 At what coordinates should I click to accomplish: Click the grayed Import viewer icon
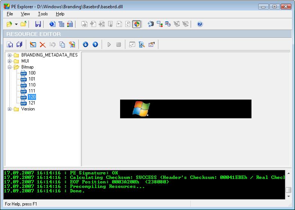pyautogui.click(x=93, y=24)
